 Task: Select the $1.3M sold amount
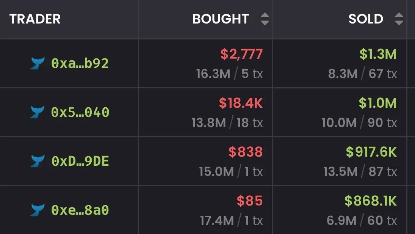click(378, 54)
